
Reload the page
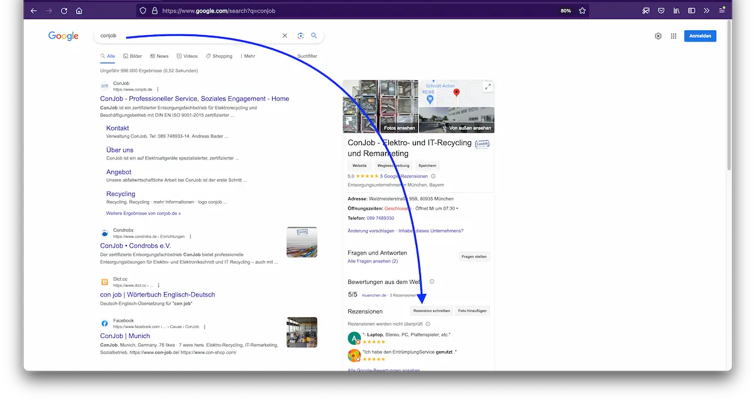[x=64, y=11]
